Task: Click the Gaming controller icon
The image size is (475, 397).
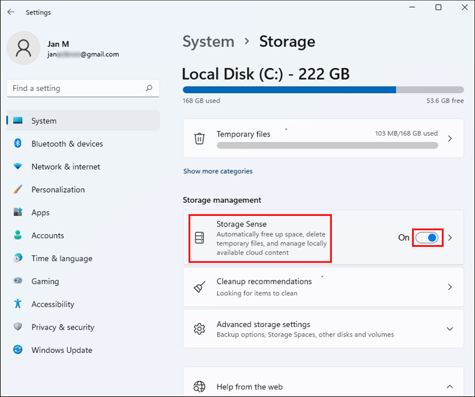Action: click(18, 280)
